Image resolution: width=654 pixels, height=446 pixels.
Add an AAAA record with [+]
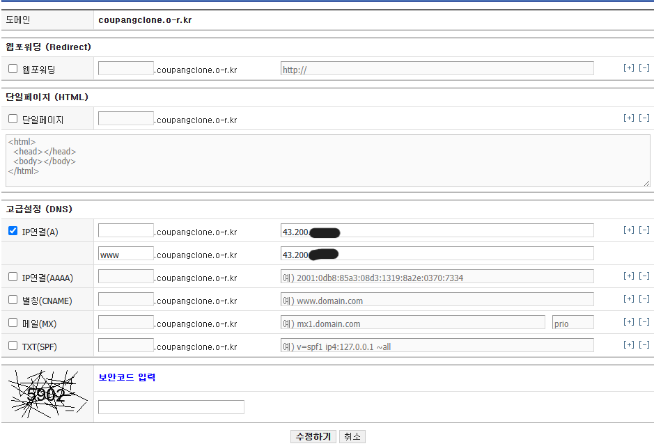click(x=628, y=276)
